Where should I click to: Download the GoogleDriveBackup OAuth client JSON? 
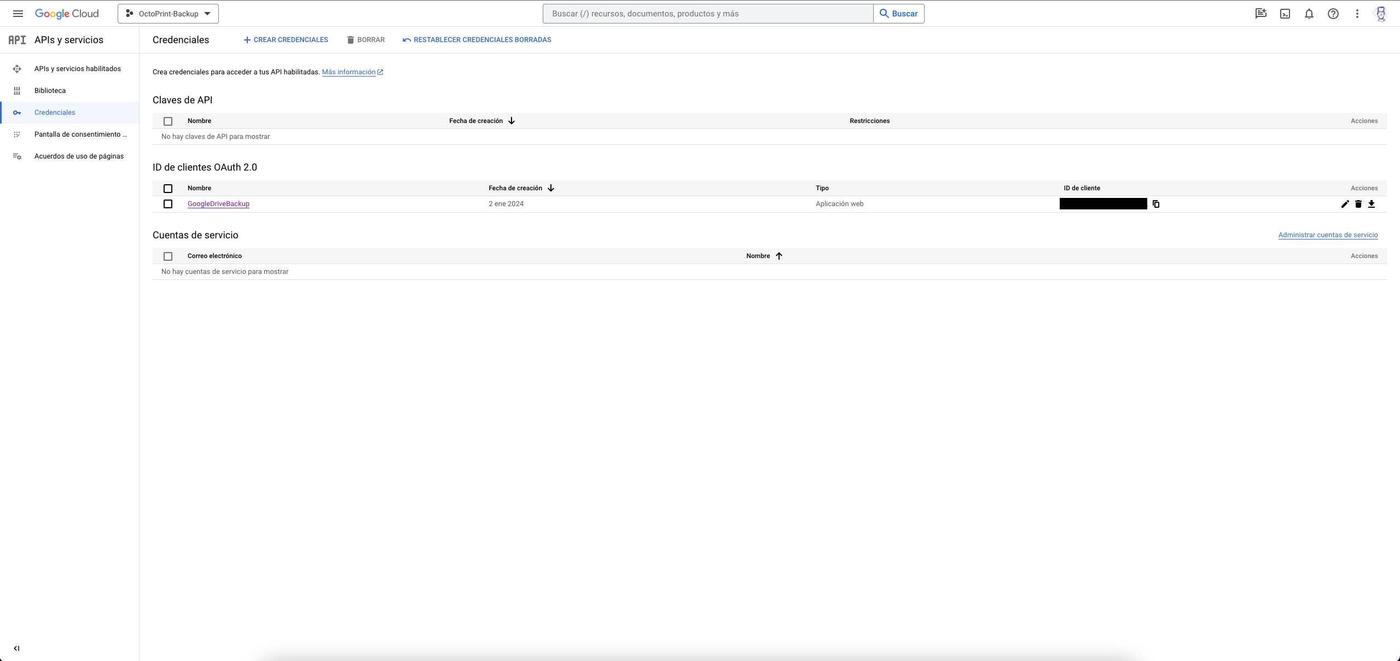(x=1372, y=204)
